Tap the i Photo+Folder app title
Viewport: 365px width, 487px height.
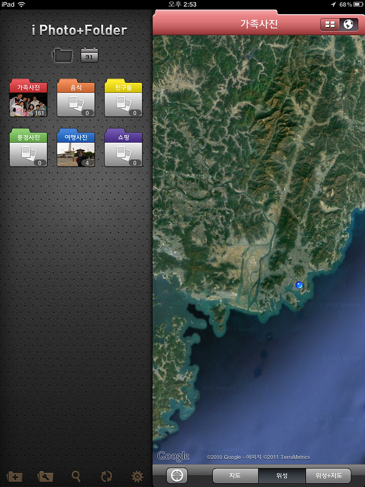[80, 30]
